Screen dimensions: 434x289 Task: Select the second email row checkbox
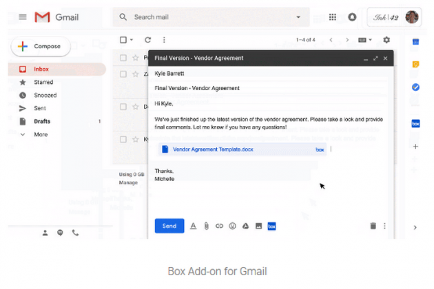(x=123, y=74)
